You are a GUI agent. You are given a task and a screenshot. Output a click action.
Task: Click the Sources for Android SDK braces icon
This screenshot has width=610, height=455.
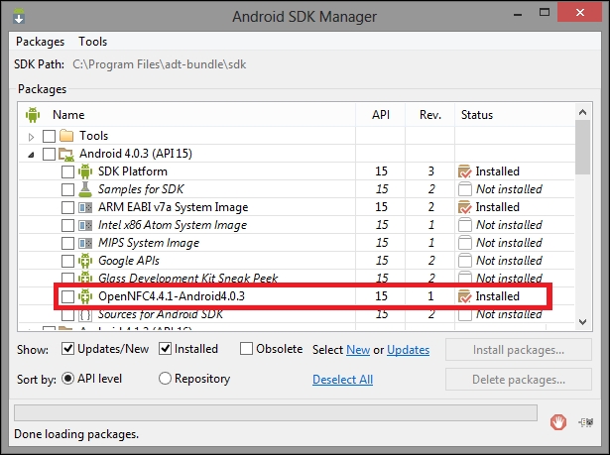coord(85,314)
